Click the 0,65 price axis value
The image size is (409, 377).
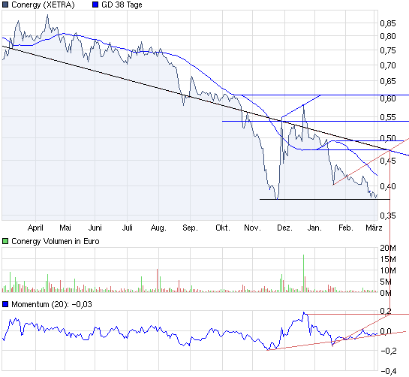[x=388, y=81]
